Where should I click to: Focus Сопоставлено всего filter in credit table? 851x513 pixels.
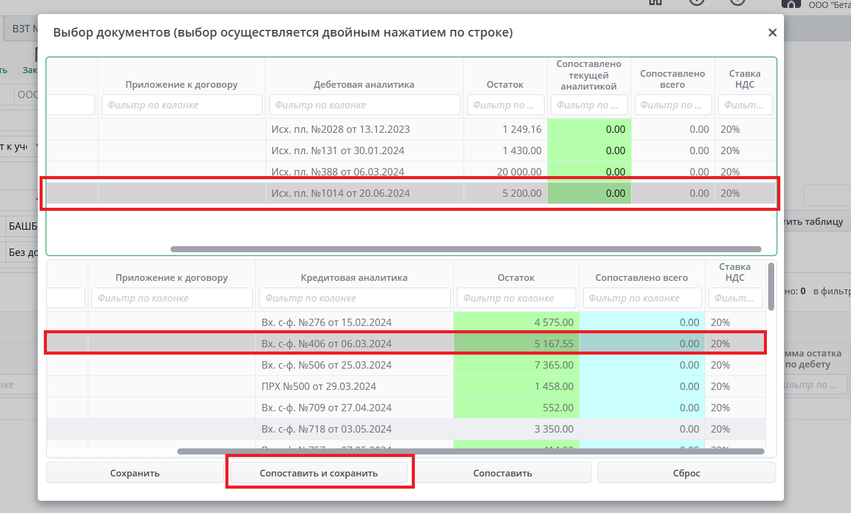point(641,298)
